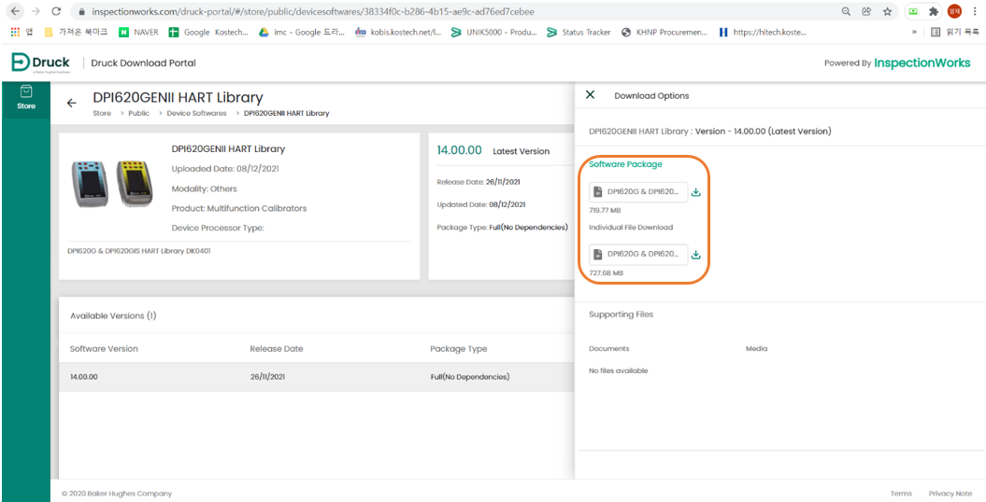
Task: Select version 14.00.00 table row
Action: click(x=316, y=377)
